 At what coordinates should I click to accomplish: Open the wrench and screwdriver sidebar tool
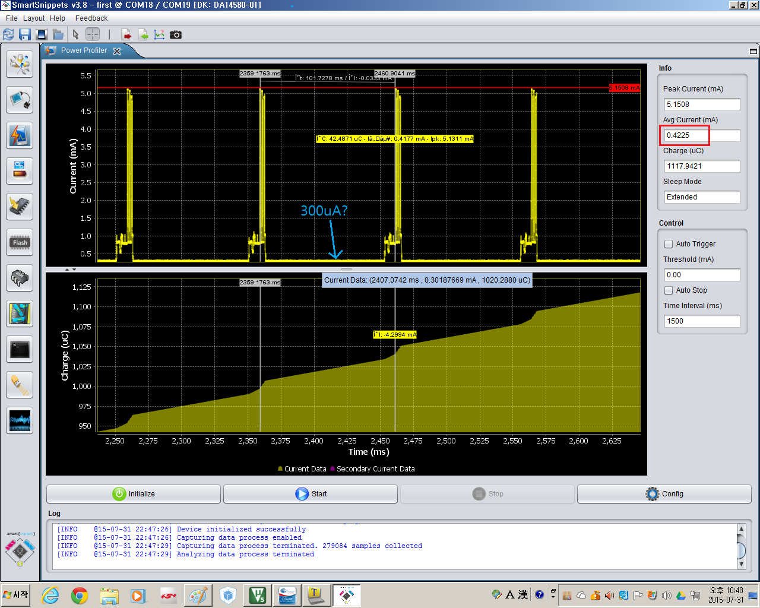(x=20, y=64)
